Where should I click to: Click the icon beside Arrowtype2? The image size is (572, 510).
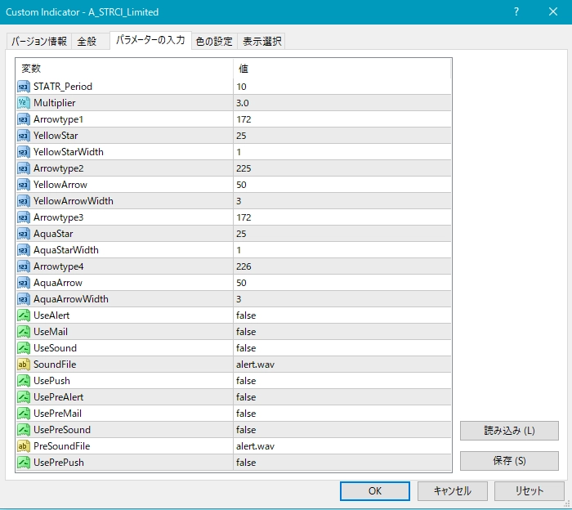coord(24,168)
